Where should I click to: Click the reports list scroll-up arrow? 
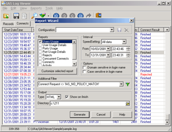click(x=74, y=42)
